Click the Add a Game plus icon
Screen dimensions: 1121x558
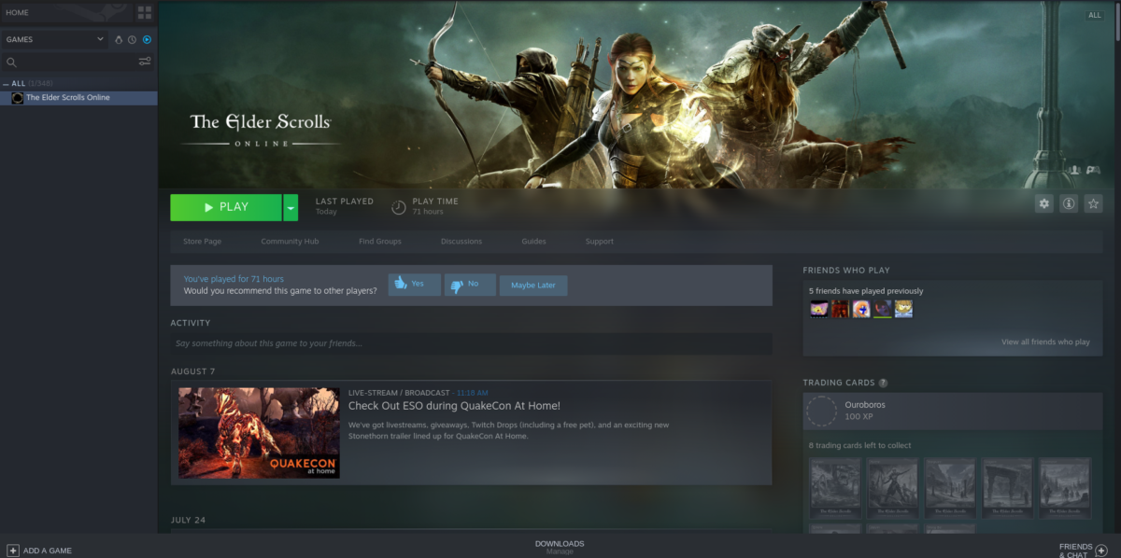[x=12, y=551]
